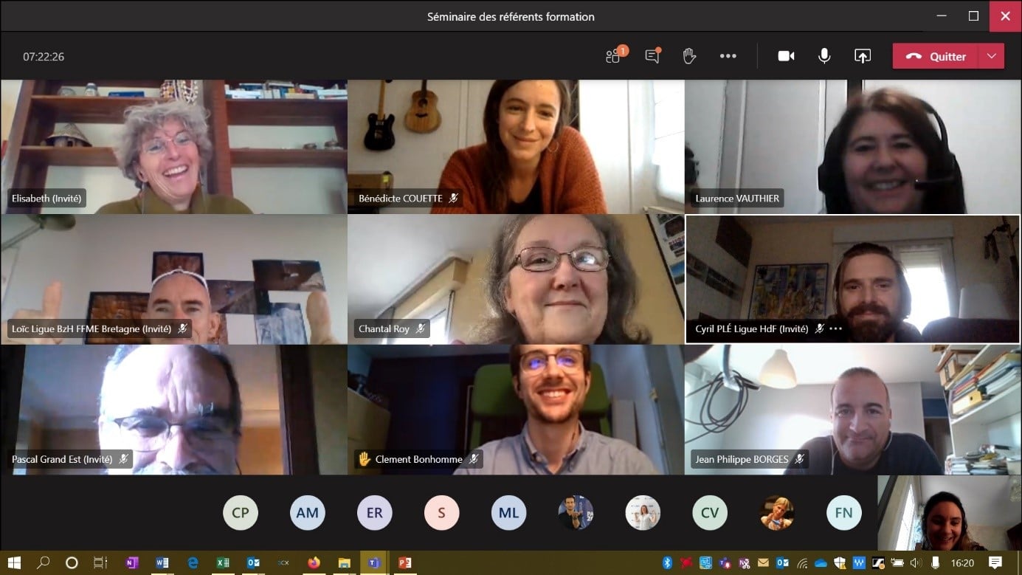
Task: Open Excel from the taskbar
Action: (x=223, y=562)
